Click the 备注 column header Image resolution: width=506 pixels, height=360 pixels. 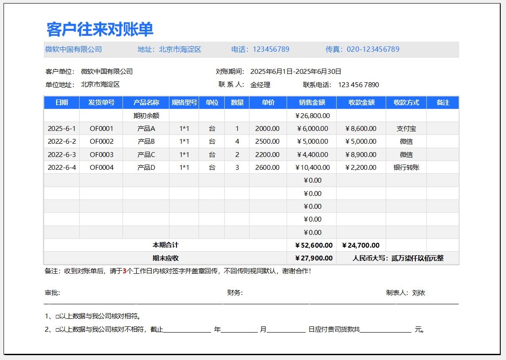tap(443, 103)
